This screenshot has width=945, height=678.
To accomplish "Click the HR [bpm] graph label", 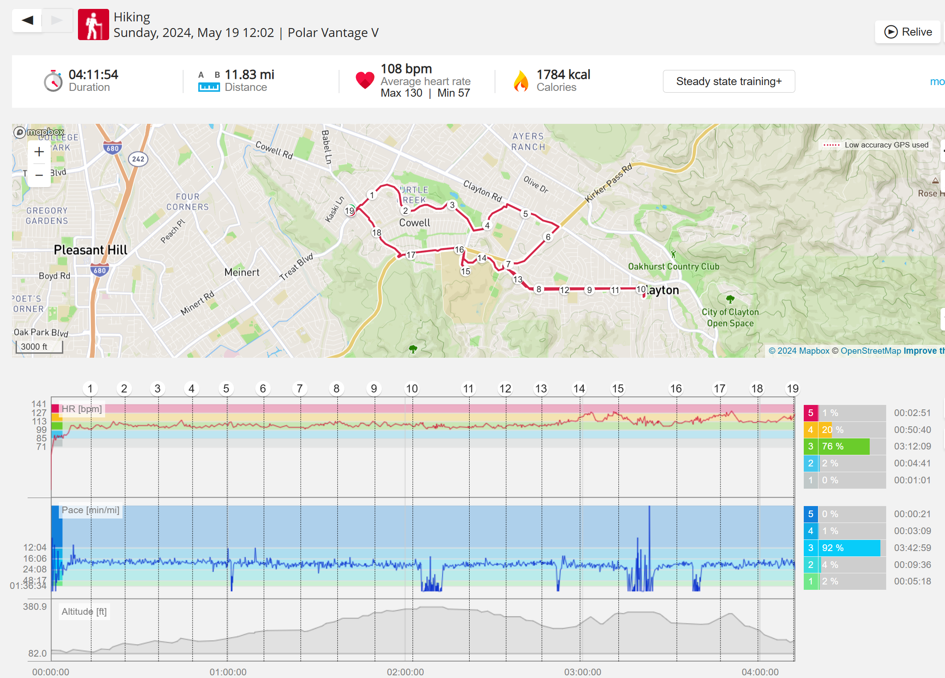I will point(82,409).
